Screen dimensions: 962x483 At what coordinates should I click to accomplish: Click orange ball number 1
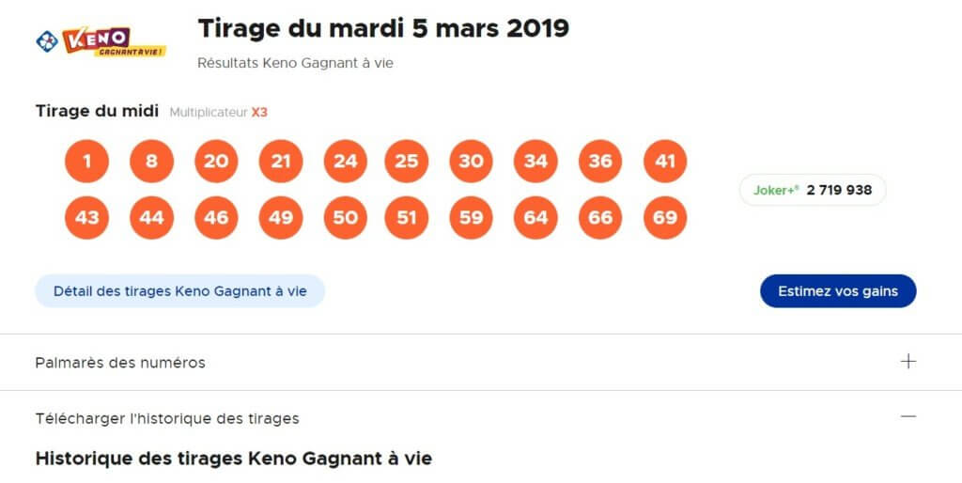point(86,162)
